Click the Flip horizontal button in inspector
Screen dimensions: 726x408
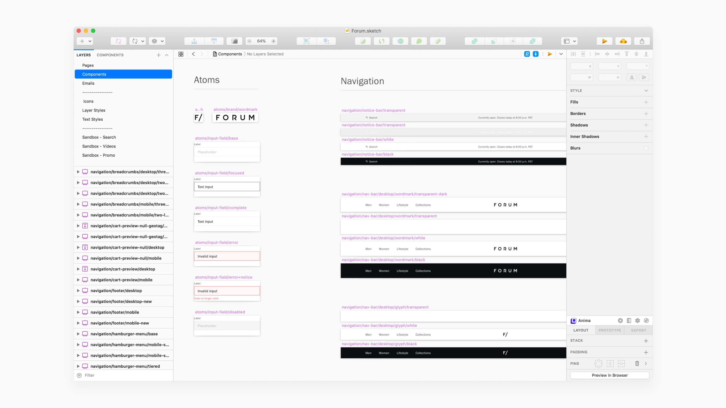pos(631,77)
